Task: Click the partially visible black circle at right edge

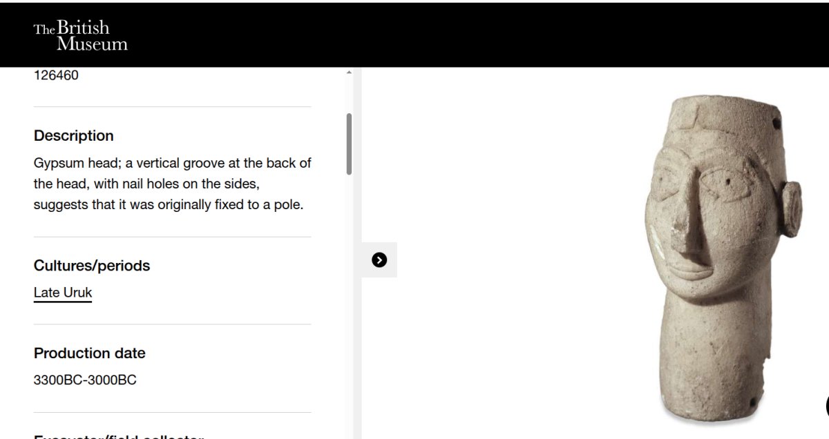Action: point(826,405)
